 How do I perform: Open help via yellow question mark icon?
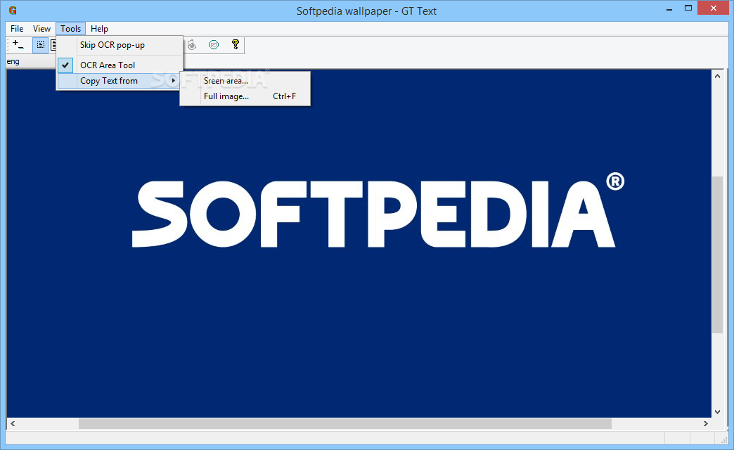coord(236,44)
